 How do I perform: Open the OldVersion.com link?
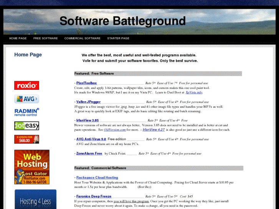(x=115, y=130)
